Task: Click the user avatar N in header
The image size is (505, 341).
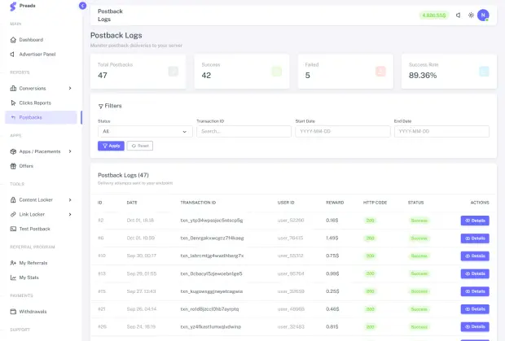Action: pyautogui.click(x=483, y=15)
